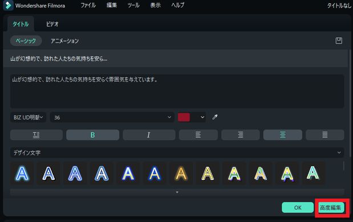Apply first blue glow text style
The height and width of the screenshot is (222, 353).
coord(22,173)
